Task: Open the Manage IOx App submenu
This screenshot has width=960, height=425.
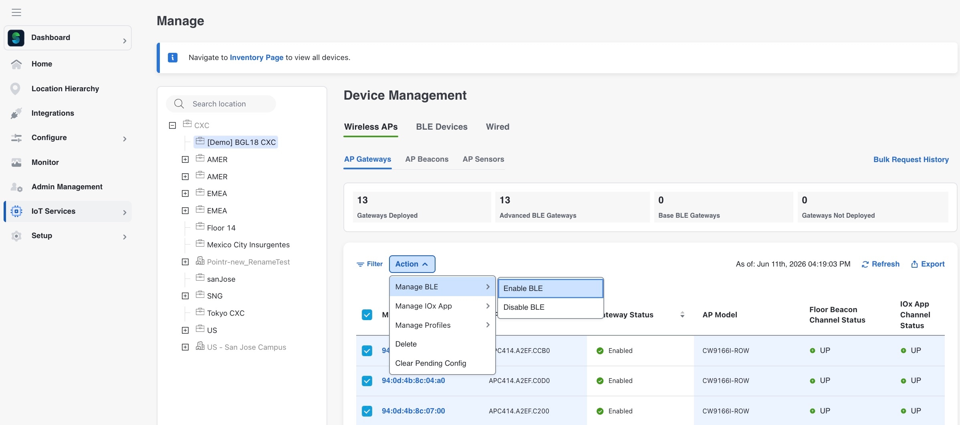Action: (x=442, y=306)
